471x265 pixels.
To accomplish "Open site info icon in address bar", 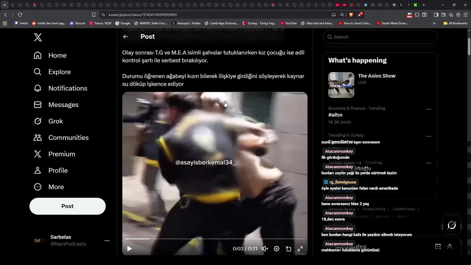I will coord(103,15).
